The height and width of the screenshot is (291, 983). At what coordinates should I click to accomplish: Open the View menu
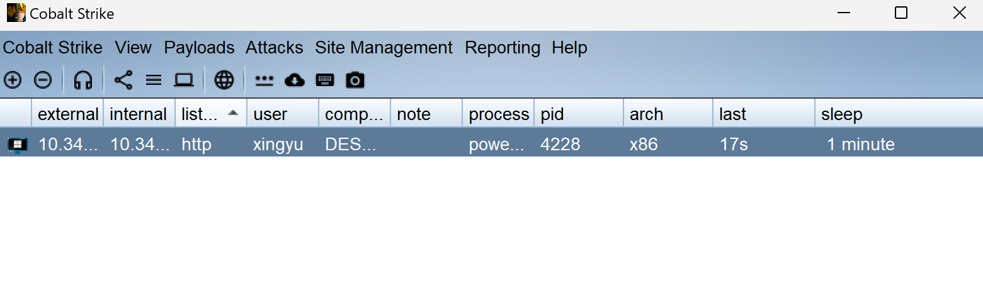tap(134, 48)
